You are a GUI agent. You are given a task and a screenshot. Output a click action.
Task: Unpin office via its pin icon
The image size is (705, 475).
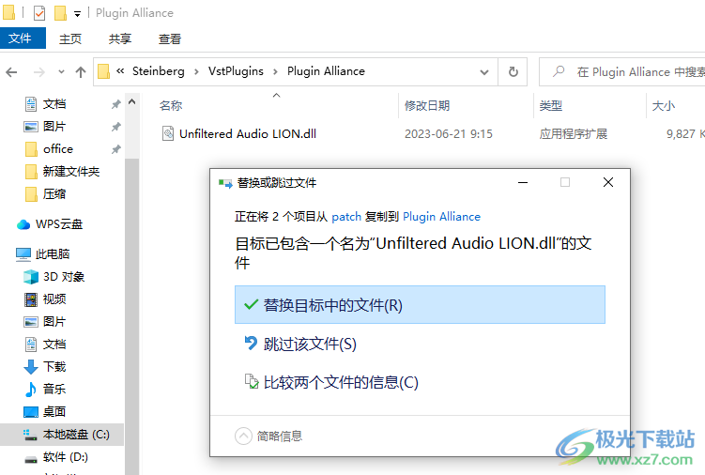tap(116, 149)
